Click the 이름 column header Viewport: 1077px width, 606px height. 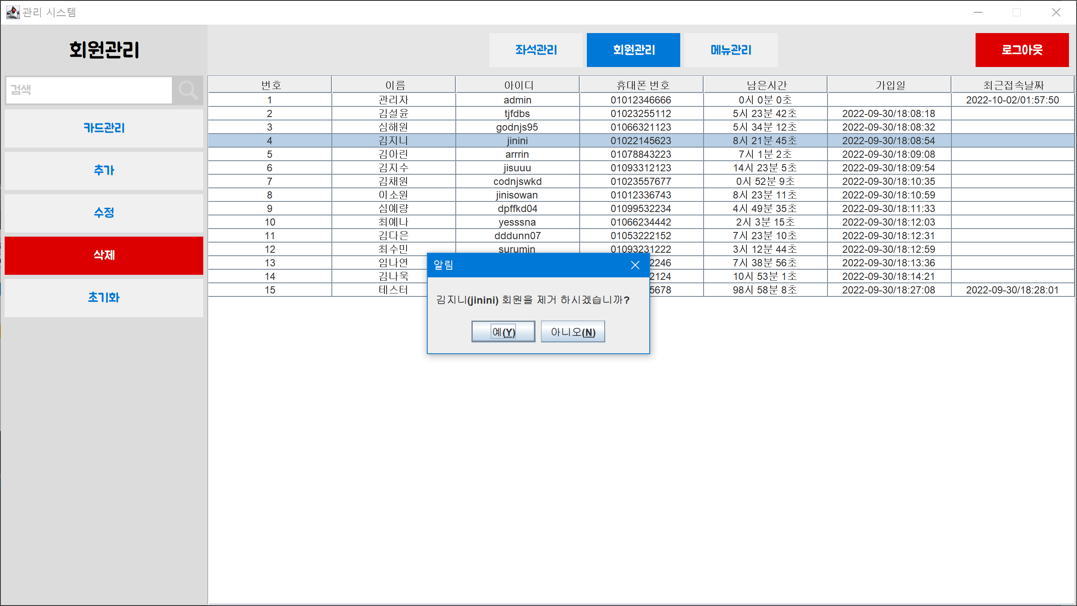[393, 84]
